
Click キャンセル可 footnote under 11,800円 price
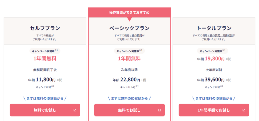point(45,87)
